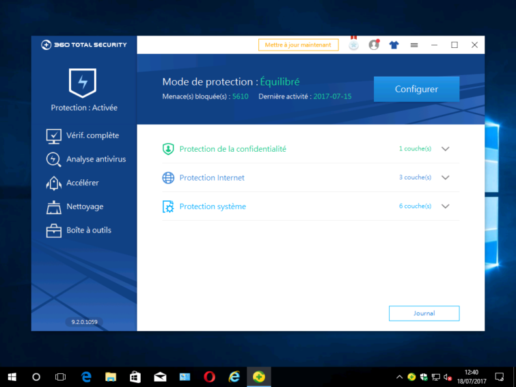This screenshot has width=516, height=387.
Task: Open Protection de la confidentialité row
Action: pyautogui.click(x=311, y=149)
